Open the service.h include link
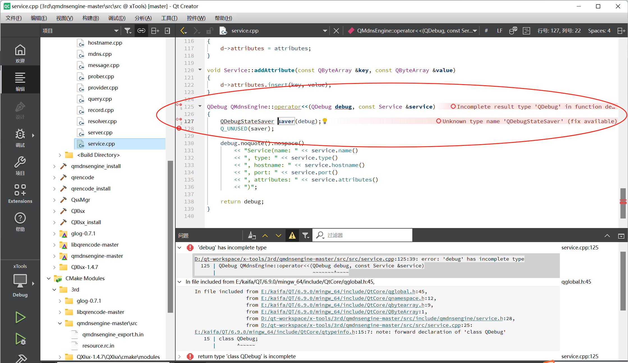The height and width of the screenshot is (363, 628). point(382,318)
